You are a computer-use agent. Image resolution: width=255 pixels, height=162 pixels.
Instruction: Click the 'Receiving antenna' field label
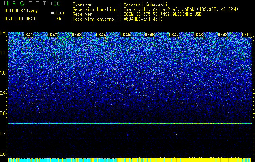(93, 19)
